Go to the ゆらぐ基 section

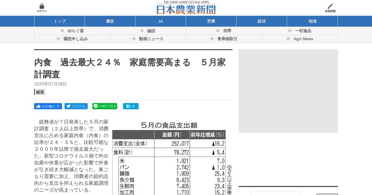coord(76,31)
